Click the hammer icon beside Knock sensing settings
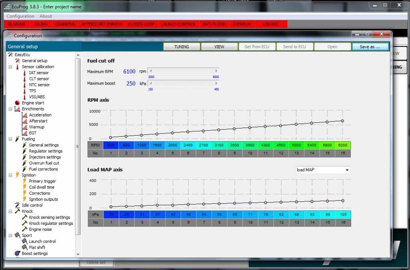The width and height of the screenshot is (410, 270). tap(24, 217)
